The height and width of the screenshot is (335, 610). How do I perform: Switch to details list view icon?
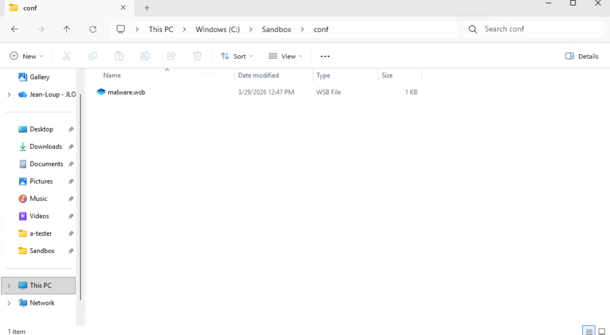point(589,331)
